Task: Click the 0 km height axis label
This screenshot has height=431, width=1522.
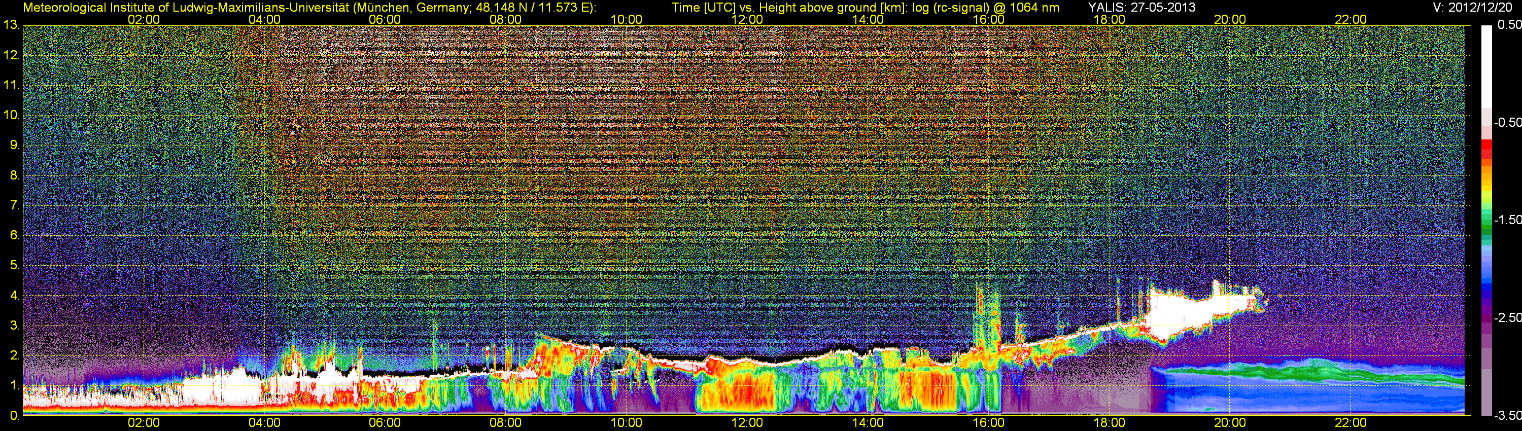Action: (14, 416)
